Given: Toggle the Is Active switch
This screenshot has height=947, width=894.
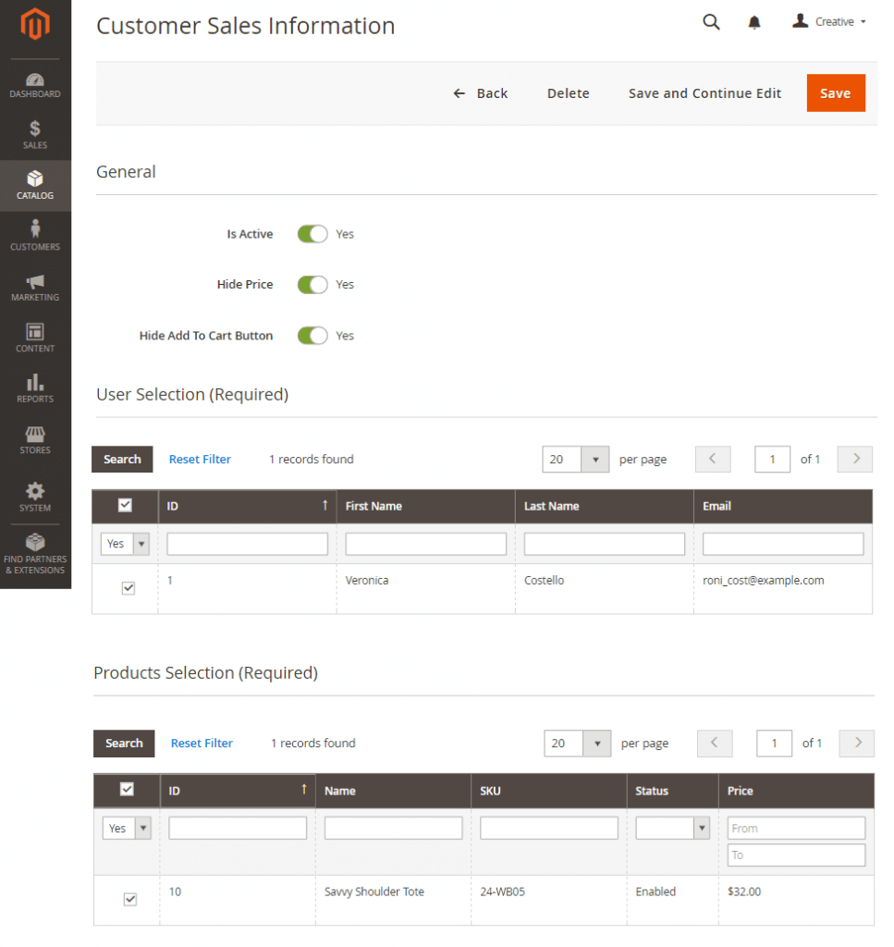Looking at the screenshot, I should coord(312,234).
